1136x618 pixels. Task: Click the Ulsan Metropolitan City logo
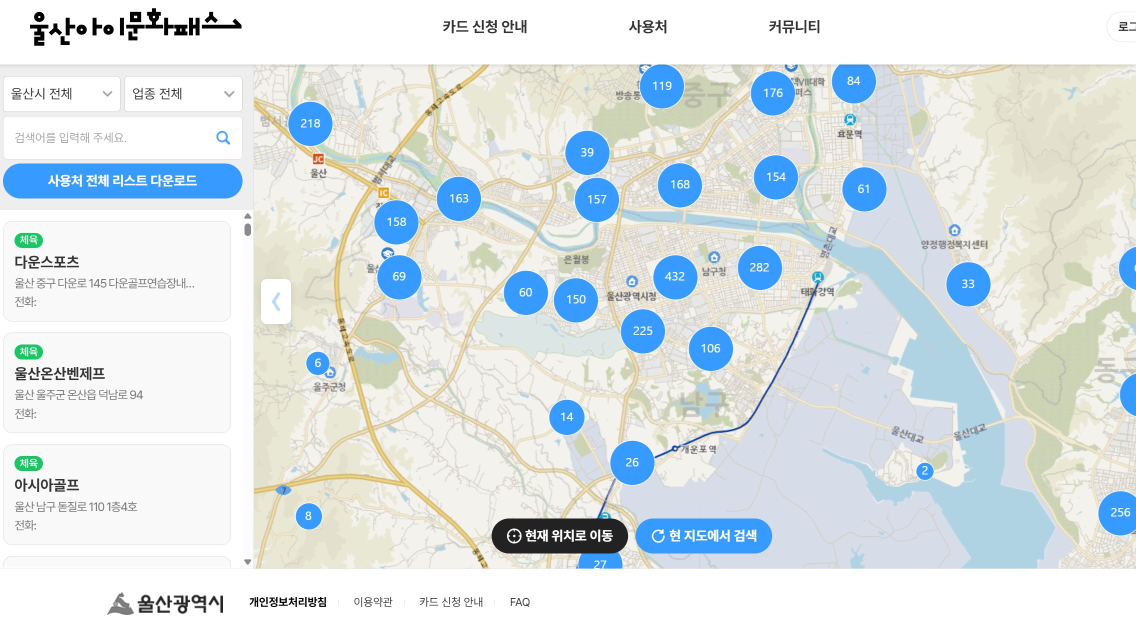tap(165, 603)
